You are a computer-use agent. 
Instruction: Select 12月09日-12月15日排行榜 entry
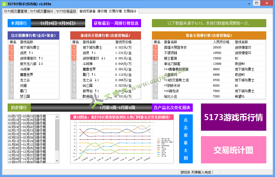pos(27,159)
